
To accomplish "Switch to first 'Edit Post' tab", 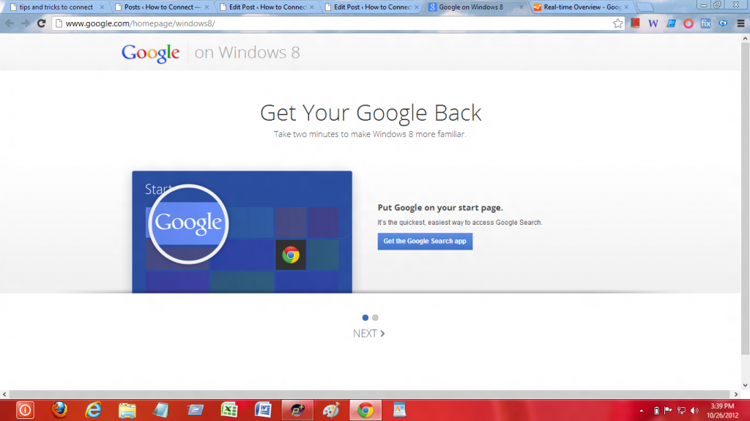I will pyautogui.click(x=265, y=7).
